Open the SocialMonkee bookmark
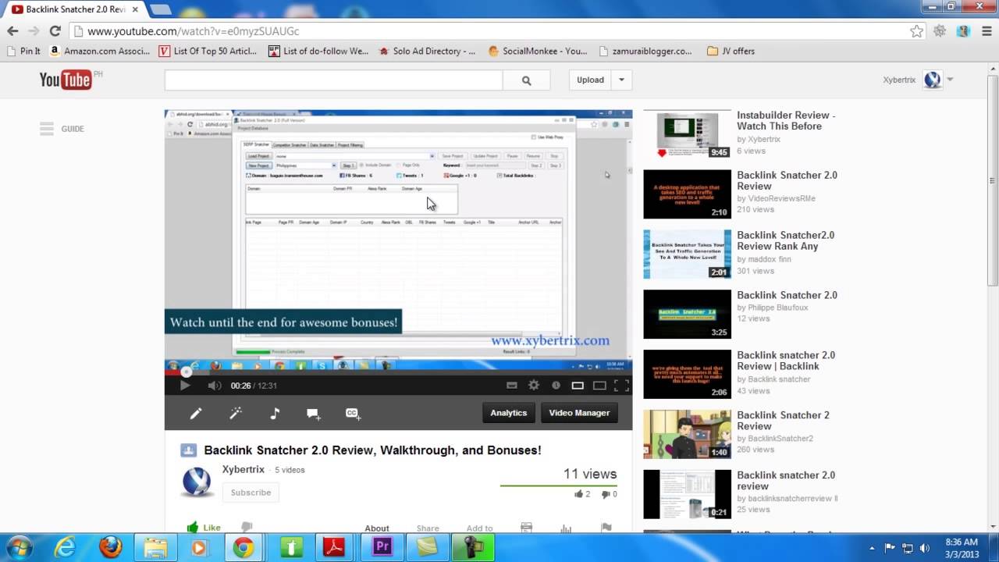Viewport: 999px width, 562px height. (537, 51)
